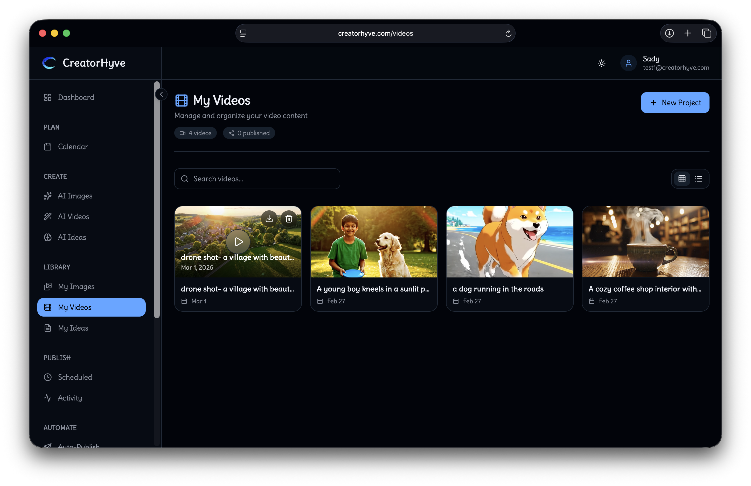Viewport: 751px width, 486px height.
Task: Start a New Project
Action: point(675,102)
